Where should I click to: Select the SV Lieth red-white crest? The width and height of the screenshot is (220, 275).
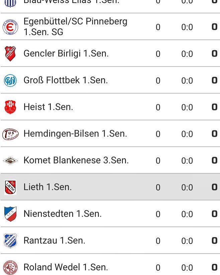[10, 187]
